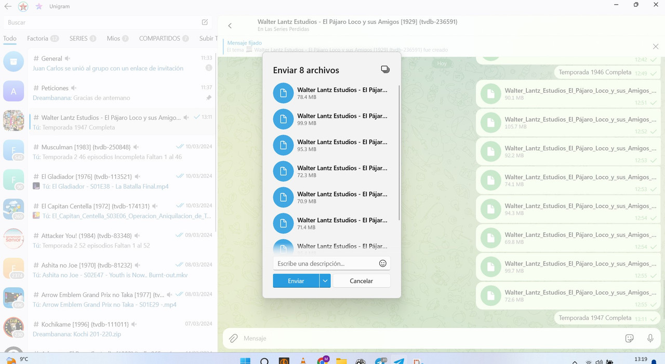Open the pinned message 'Mensaje fijado' banner
Screen dimensions: 665x364
[x=338, y=46]
